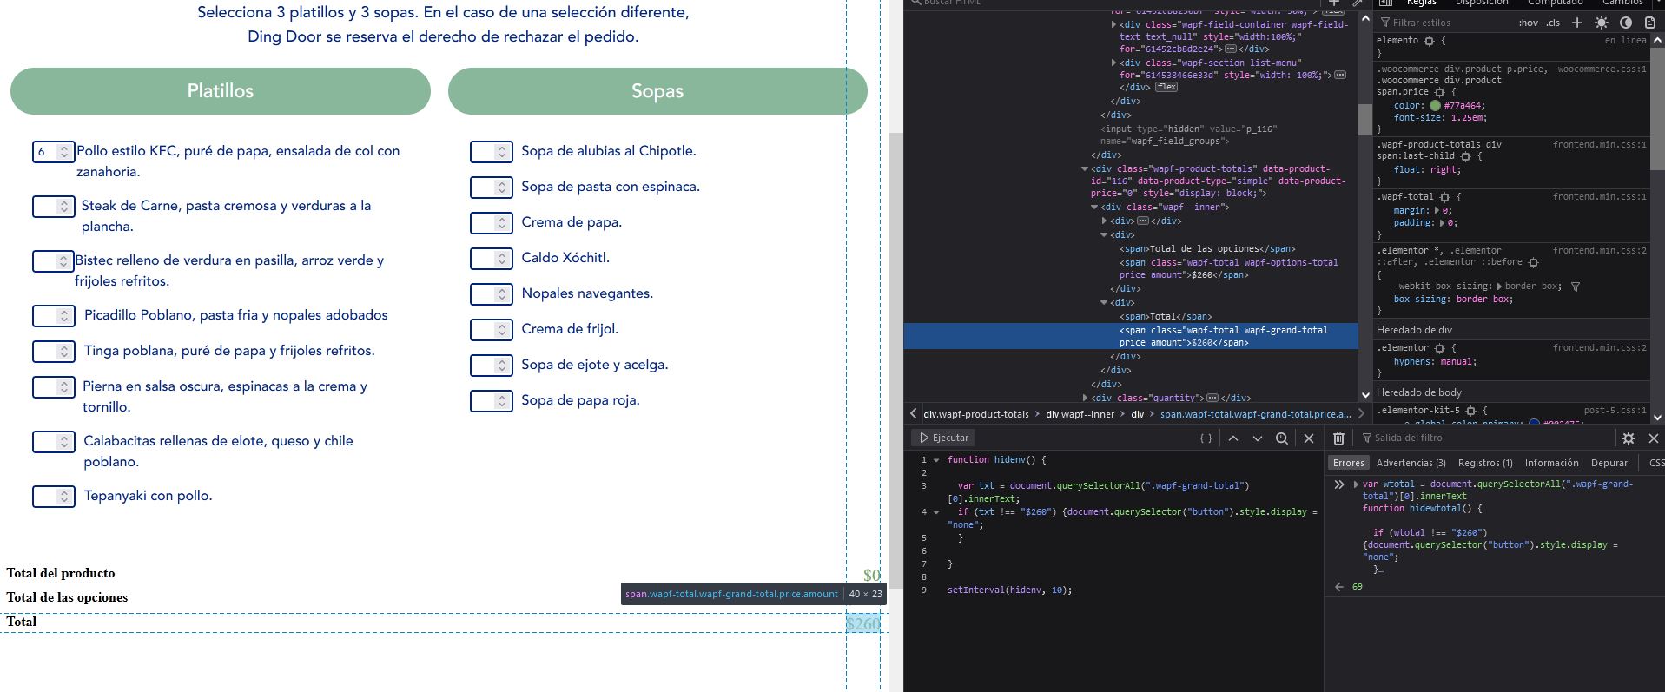Expand the wapf-field-container div node
This screenshot has height=692, width=1665.
[1114, 25]
